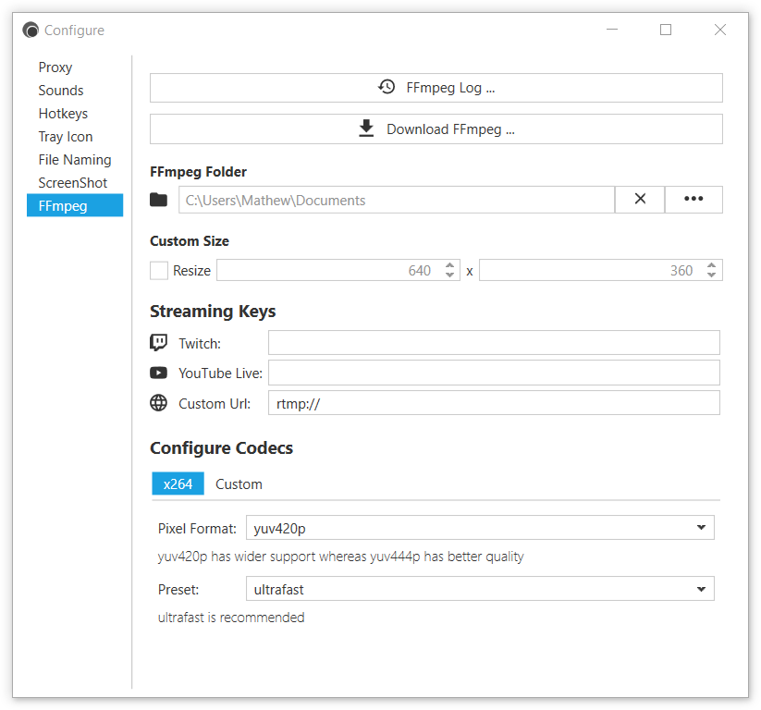Image resolution: width=761 pixels, height=710 pixels.
Task: Click the YouTube Live play icon
Action: (158, 373)
